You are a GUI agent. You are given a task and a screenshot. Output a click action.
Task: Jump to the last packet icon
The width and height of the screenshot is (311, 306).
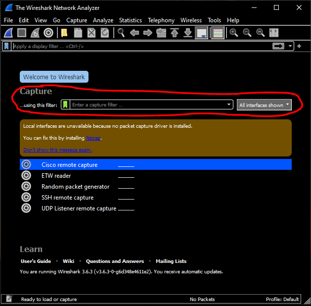tap(188, 33)
